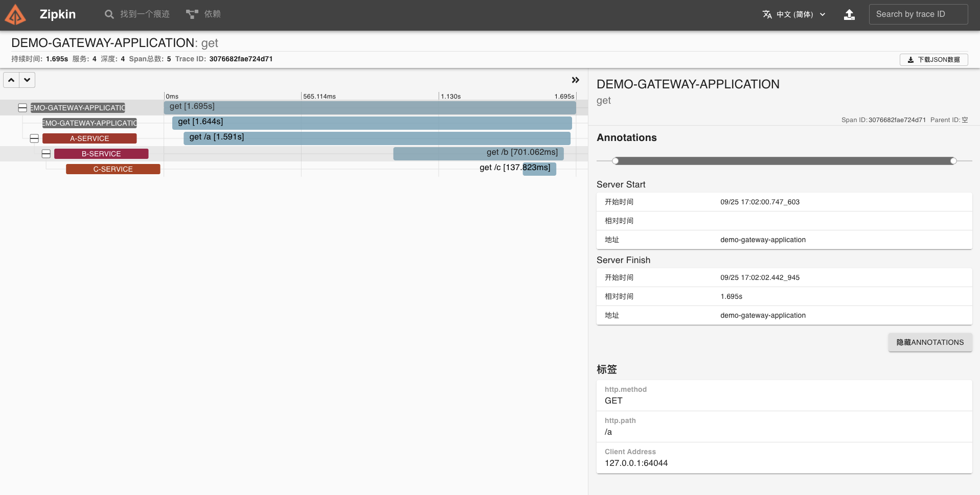Viewport: 980px width, 495px height.
Task: Select the get /c 137.823ms span bar
Action: [x=539, y=169]
